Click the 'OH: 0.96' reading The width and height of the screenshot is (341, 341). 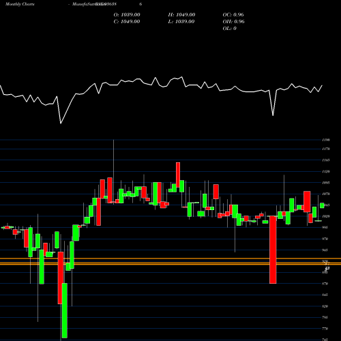[233, 22]
